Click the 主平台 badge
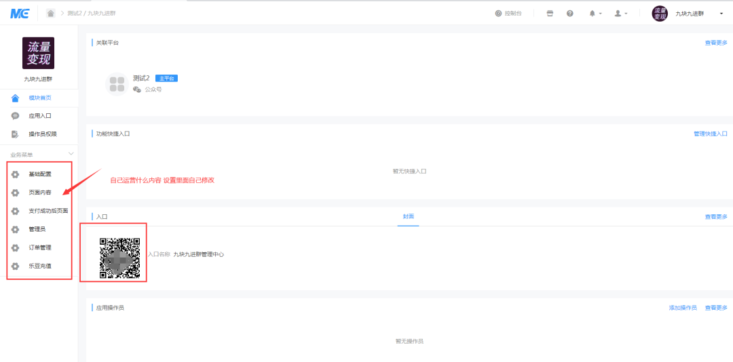Viewport: 733px width, 362px height. click(166, 79)
